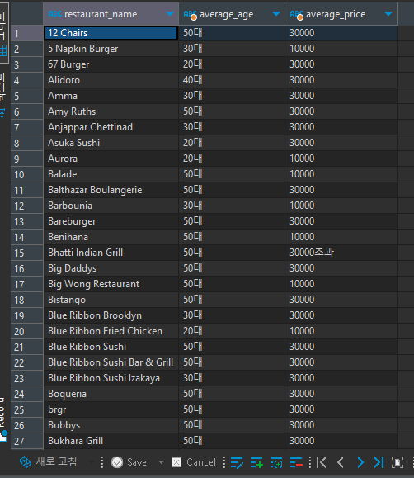414x478 pixels.
Task: Jump to the first row
Action: point(322,462)
